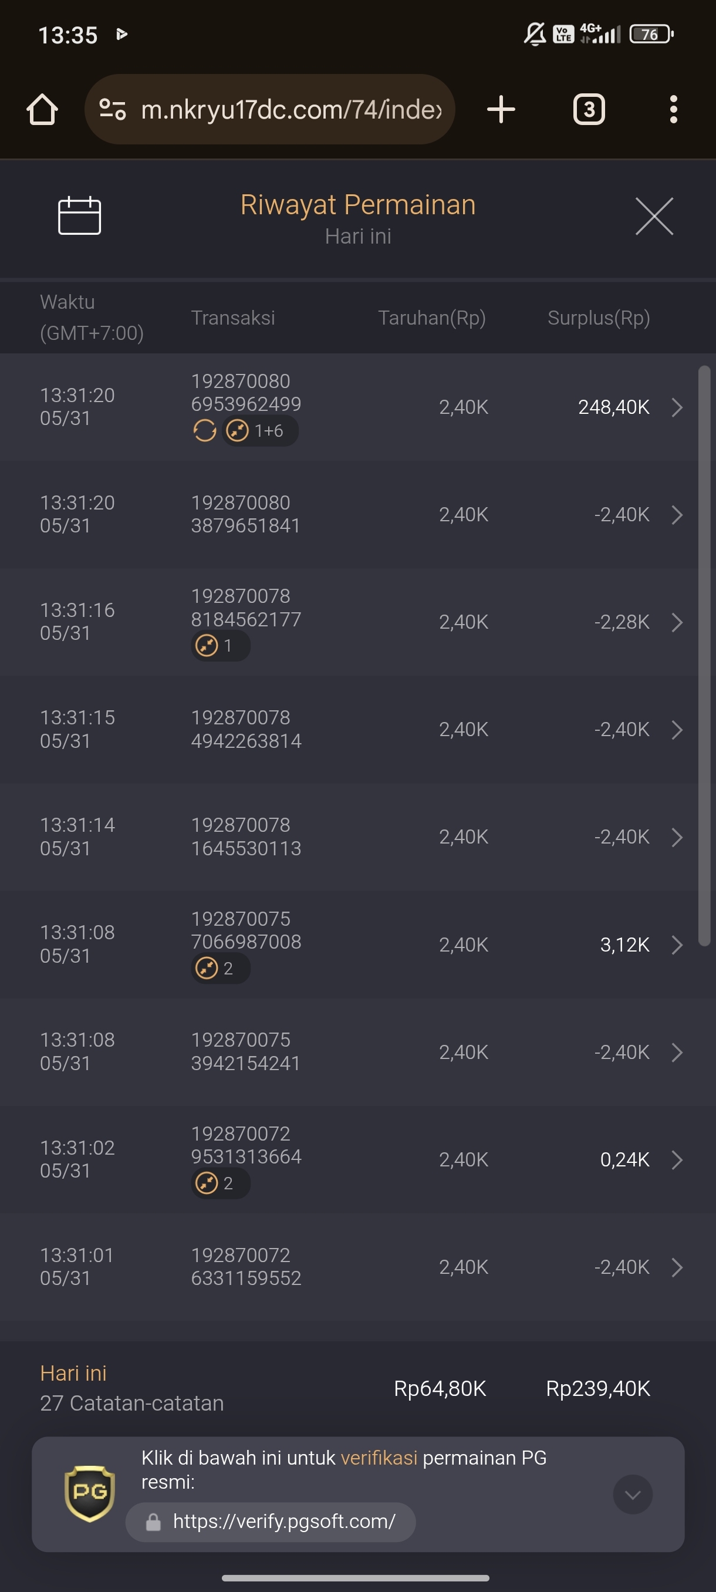Viewport: 716px width, 1592px height.
Task: Tap the site settings icon in address bar
Action: pyautogui.click(x=113, y=109)
